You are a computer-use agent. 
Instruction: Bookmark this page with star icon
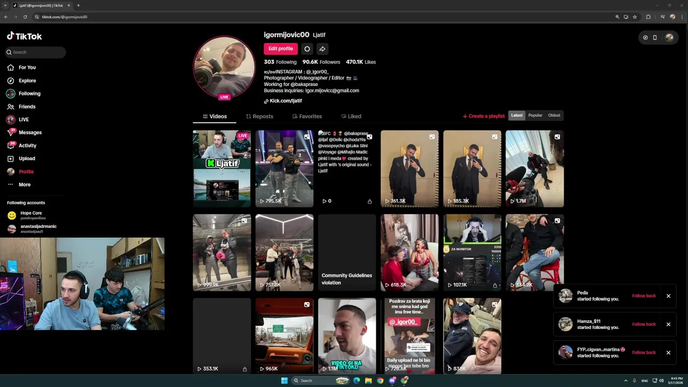coord(635,17)
